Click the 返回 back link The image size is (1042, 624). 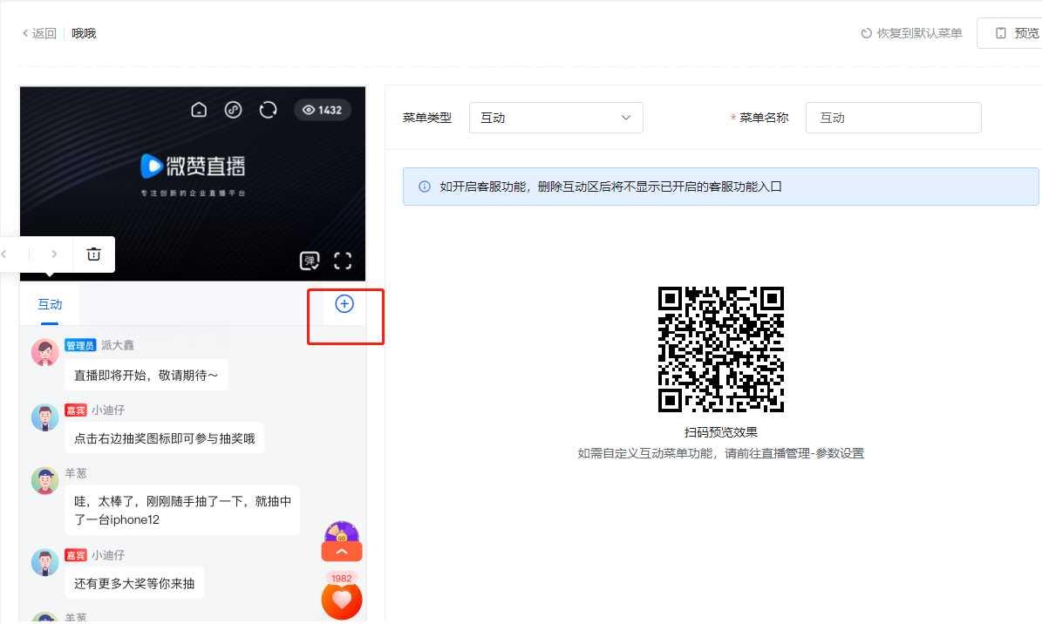tap(39, 33)
